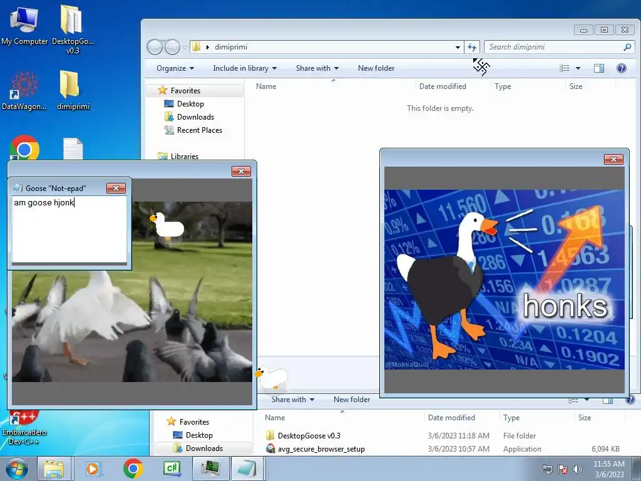Sort by the Date modified column in the dimiprimi window
Image resolution: width=641 pixels, height=481 pixels.
pos(443,86)
